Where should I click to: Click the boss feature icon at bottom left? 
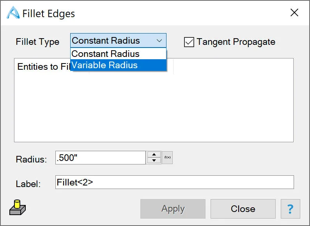click(18, 207)
